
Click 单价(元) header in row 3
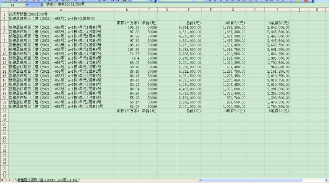(x=149, y=23)
